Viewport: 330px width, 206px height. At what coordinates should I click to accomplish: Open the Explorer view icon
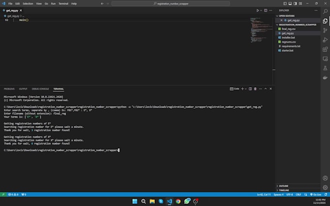coord(325,21)
